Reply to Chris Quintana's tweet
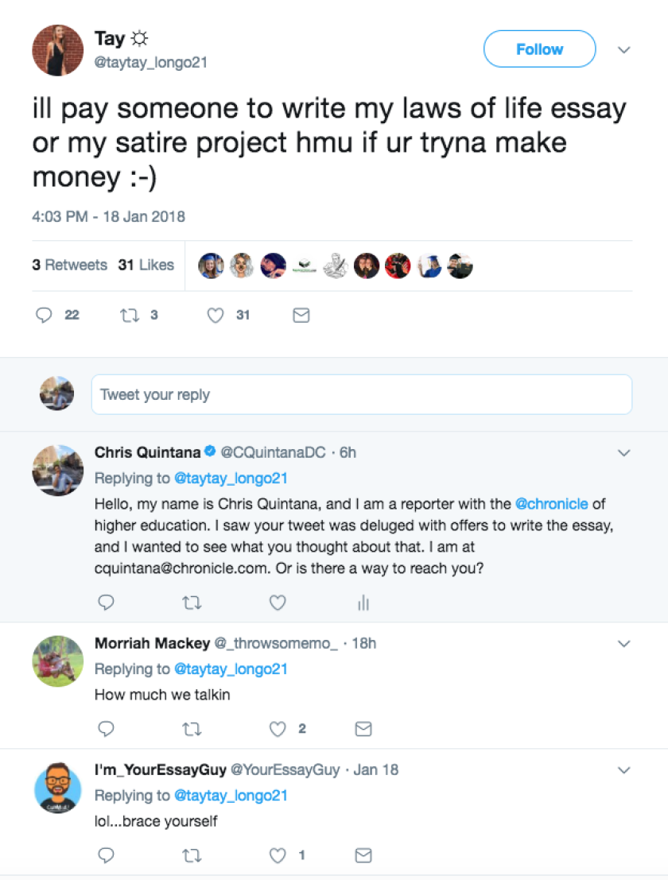This screenshot has height=880, width=668. pyautogui.click(x=106, y=603)
